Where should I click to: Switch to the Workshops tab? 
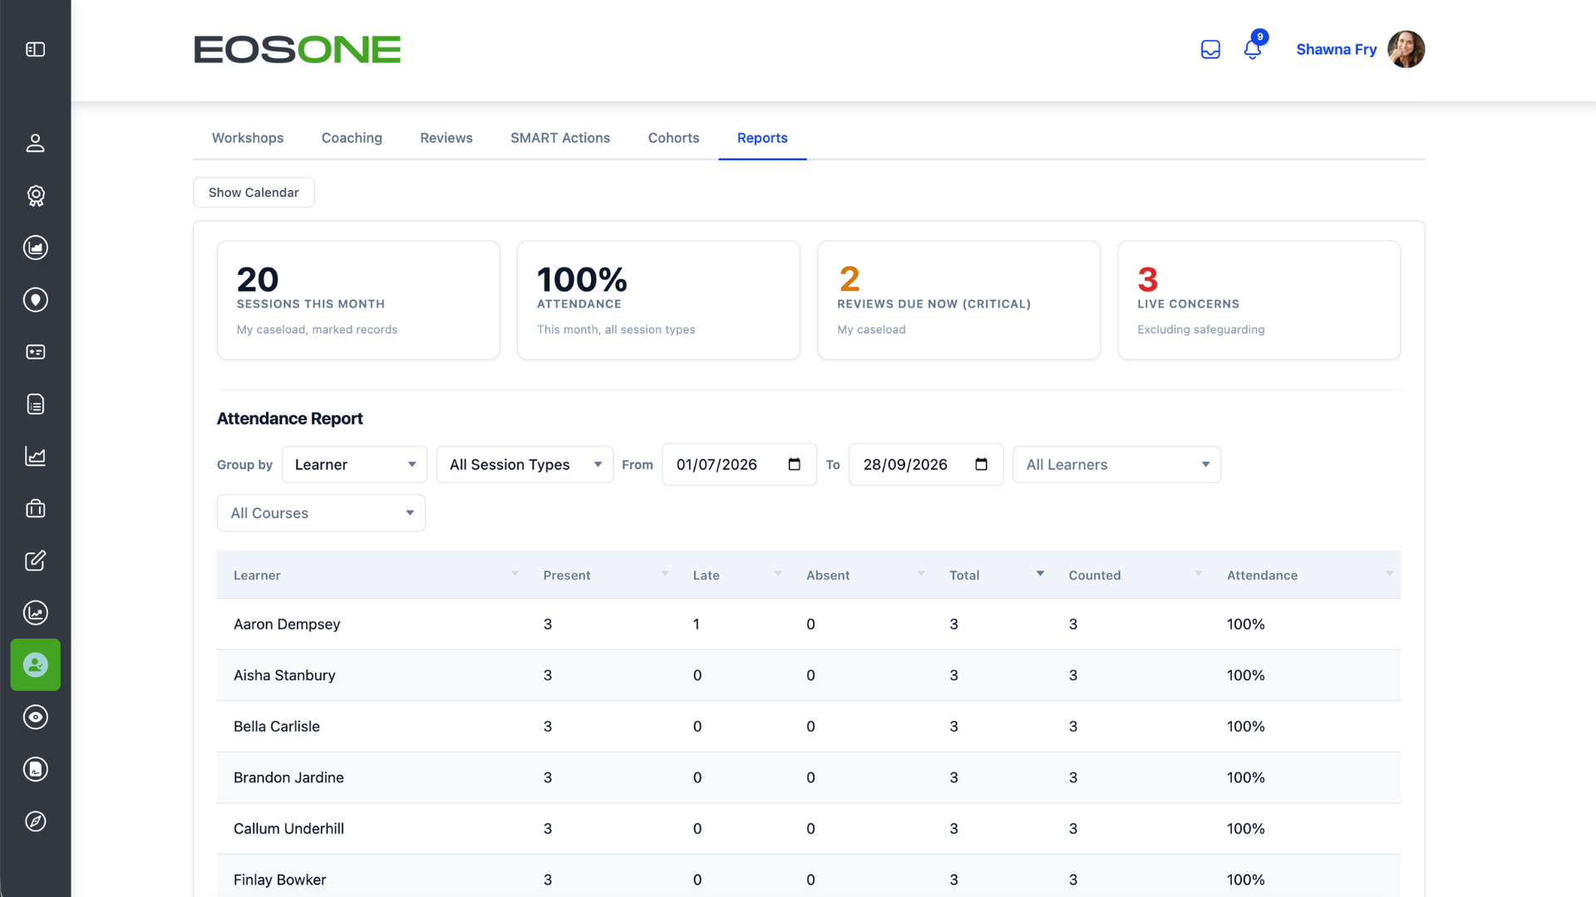[x=248, y=138]
